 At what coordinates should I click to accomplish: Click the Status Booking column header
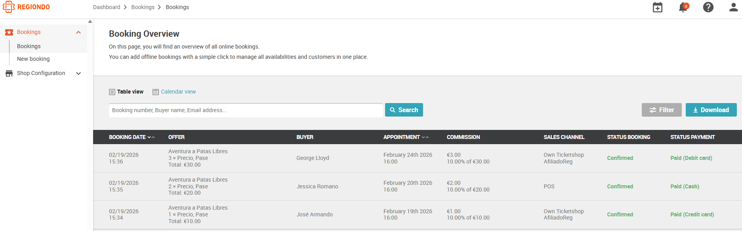(628, 137)
